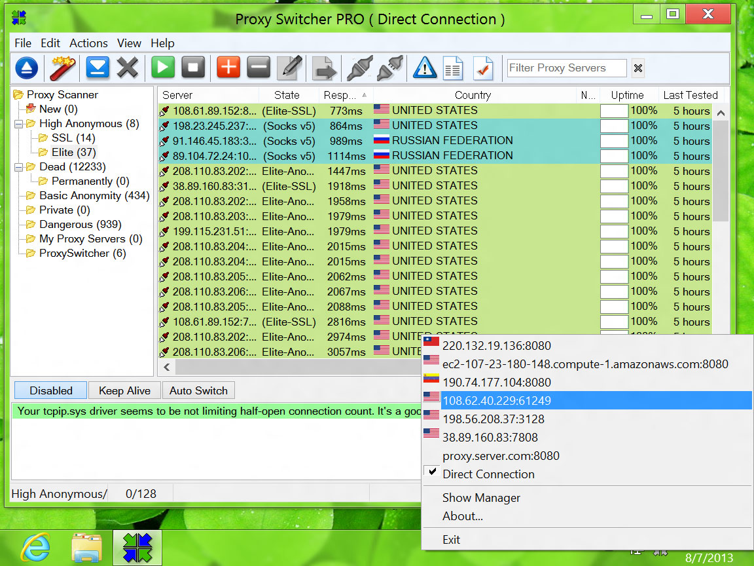Open the View menu

[130, 43]
